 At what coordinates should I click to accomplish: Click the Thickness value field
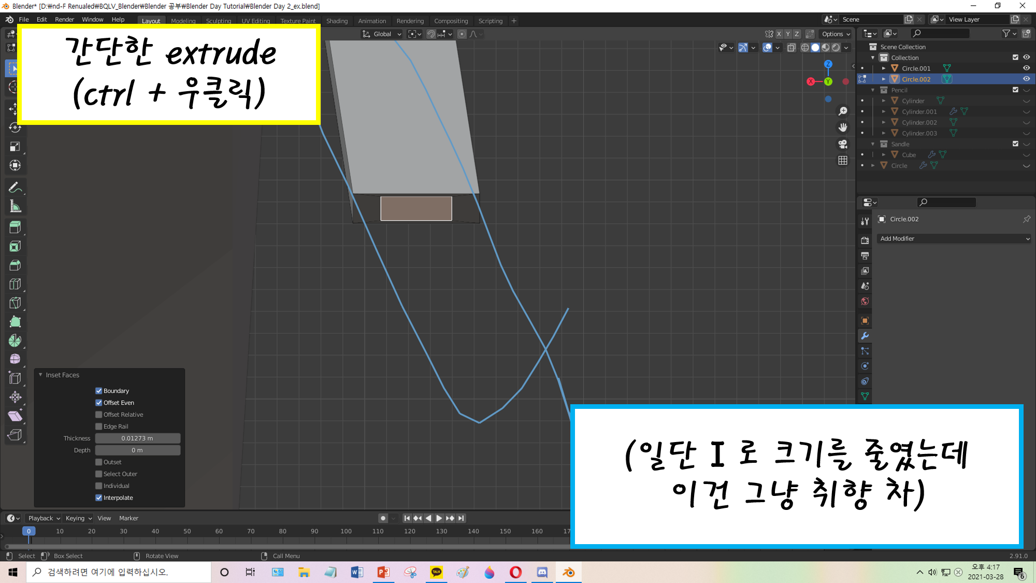pos(137,438)
